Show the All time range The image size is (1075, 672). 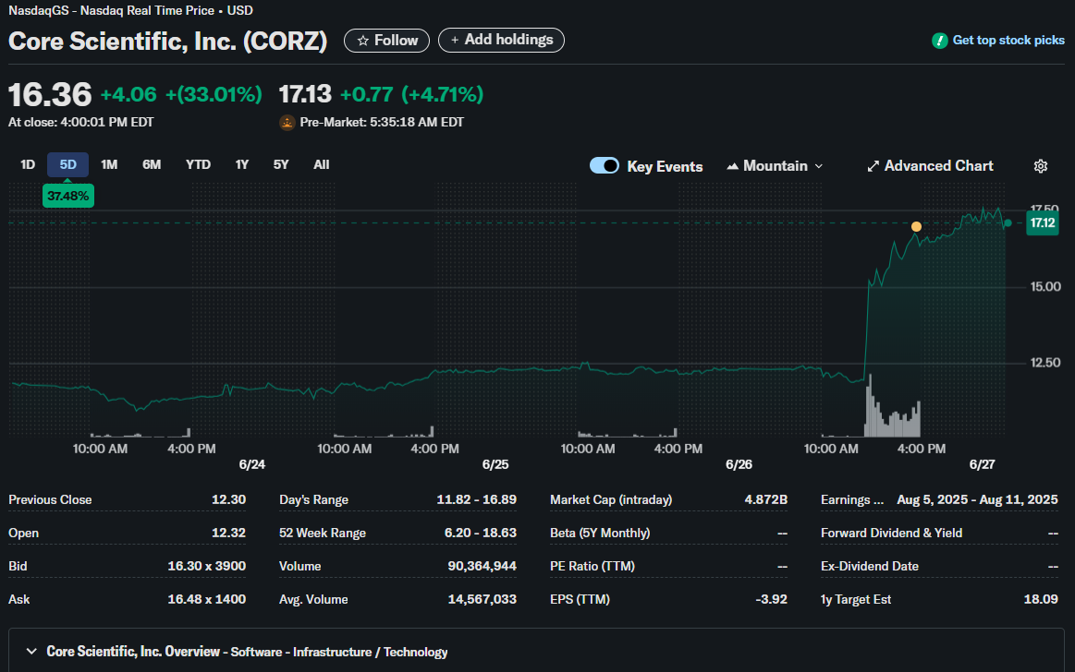(x=322, y=165)
